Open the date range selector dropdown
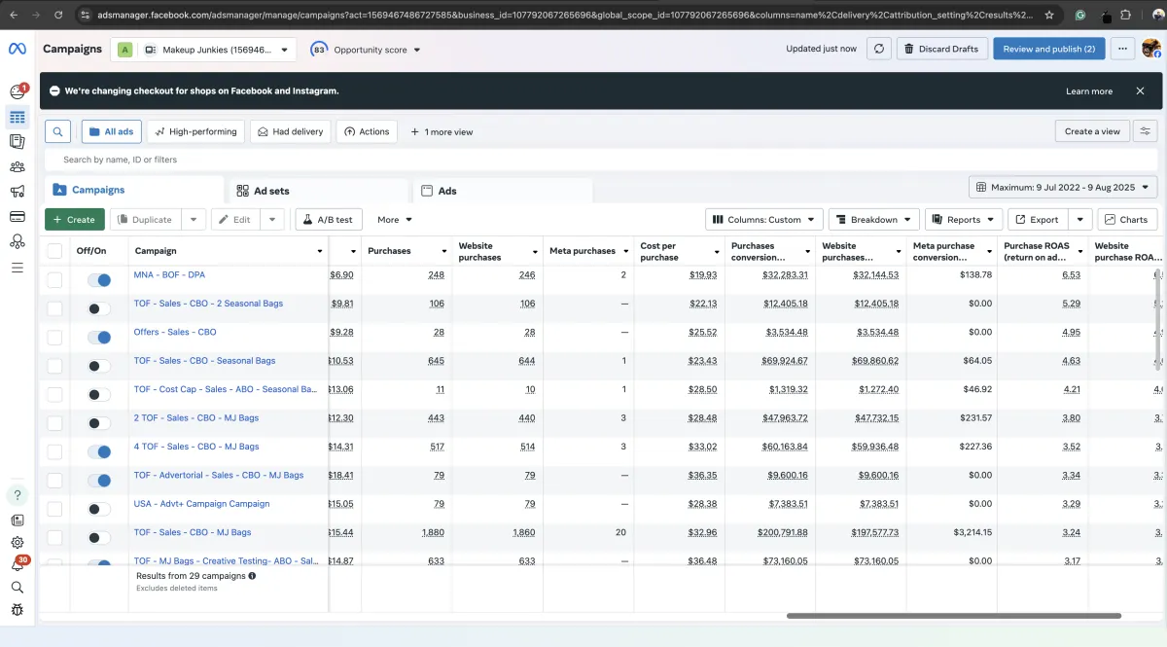Image resolution: width=1167 pixels, height=647 pixels. pyautogui.click(x=1062, y=187)
